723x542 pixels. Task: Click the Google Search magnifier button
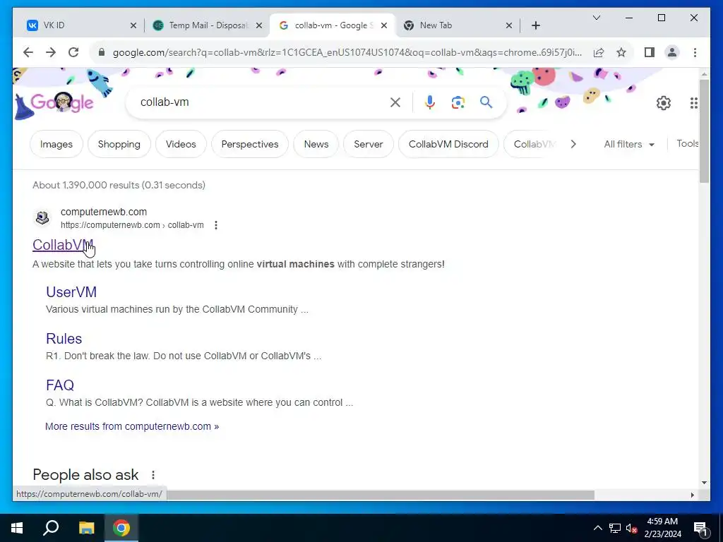click(486, 102)
